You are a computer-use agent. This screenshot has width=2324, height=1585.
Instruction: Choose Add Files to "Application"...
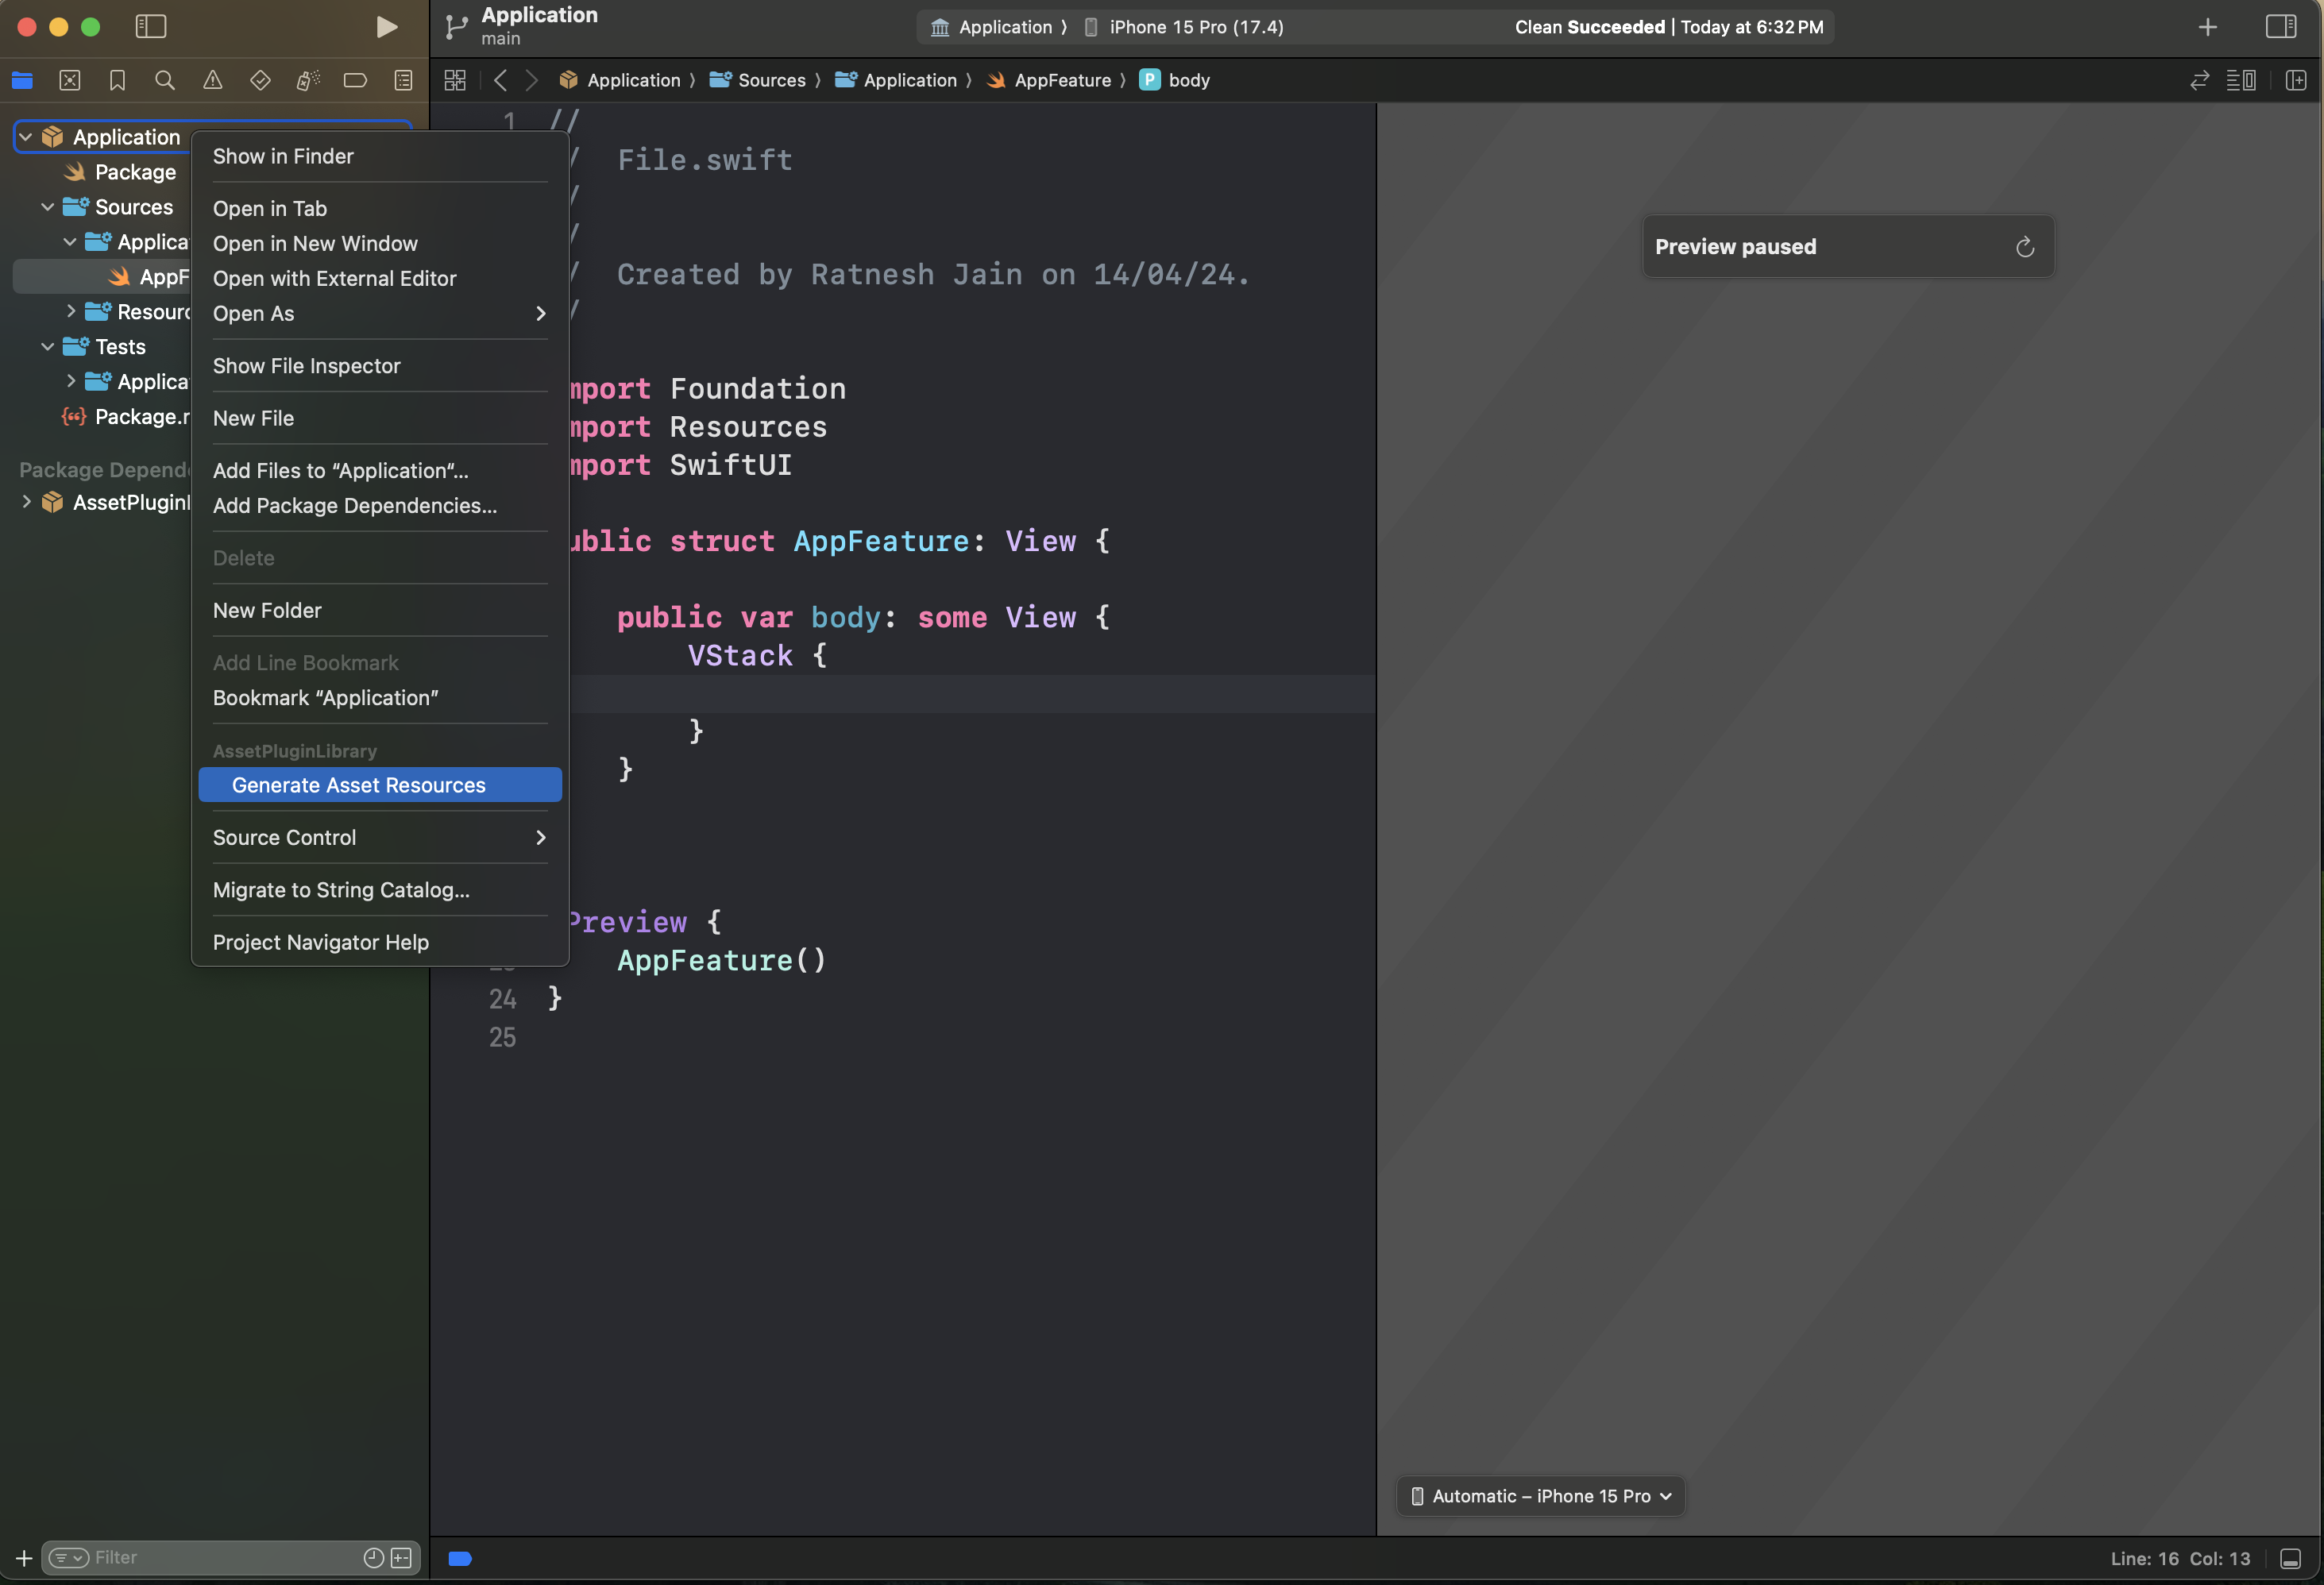coord(380,471)
